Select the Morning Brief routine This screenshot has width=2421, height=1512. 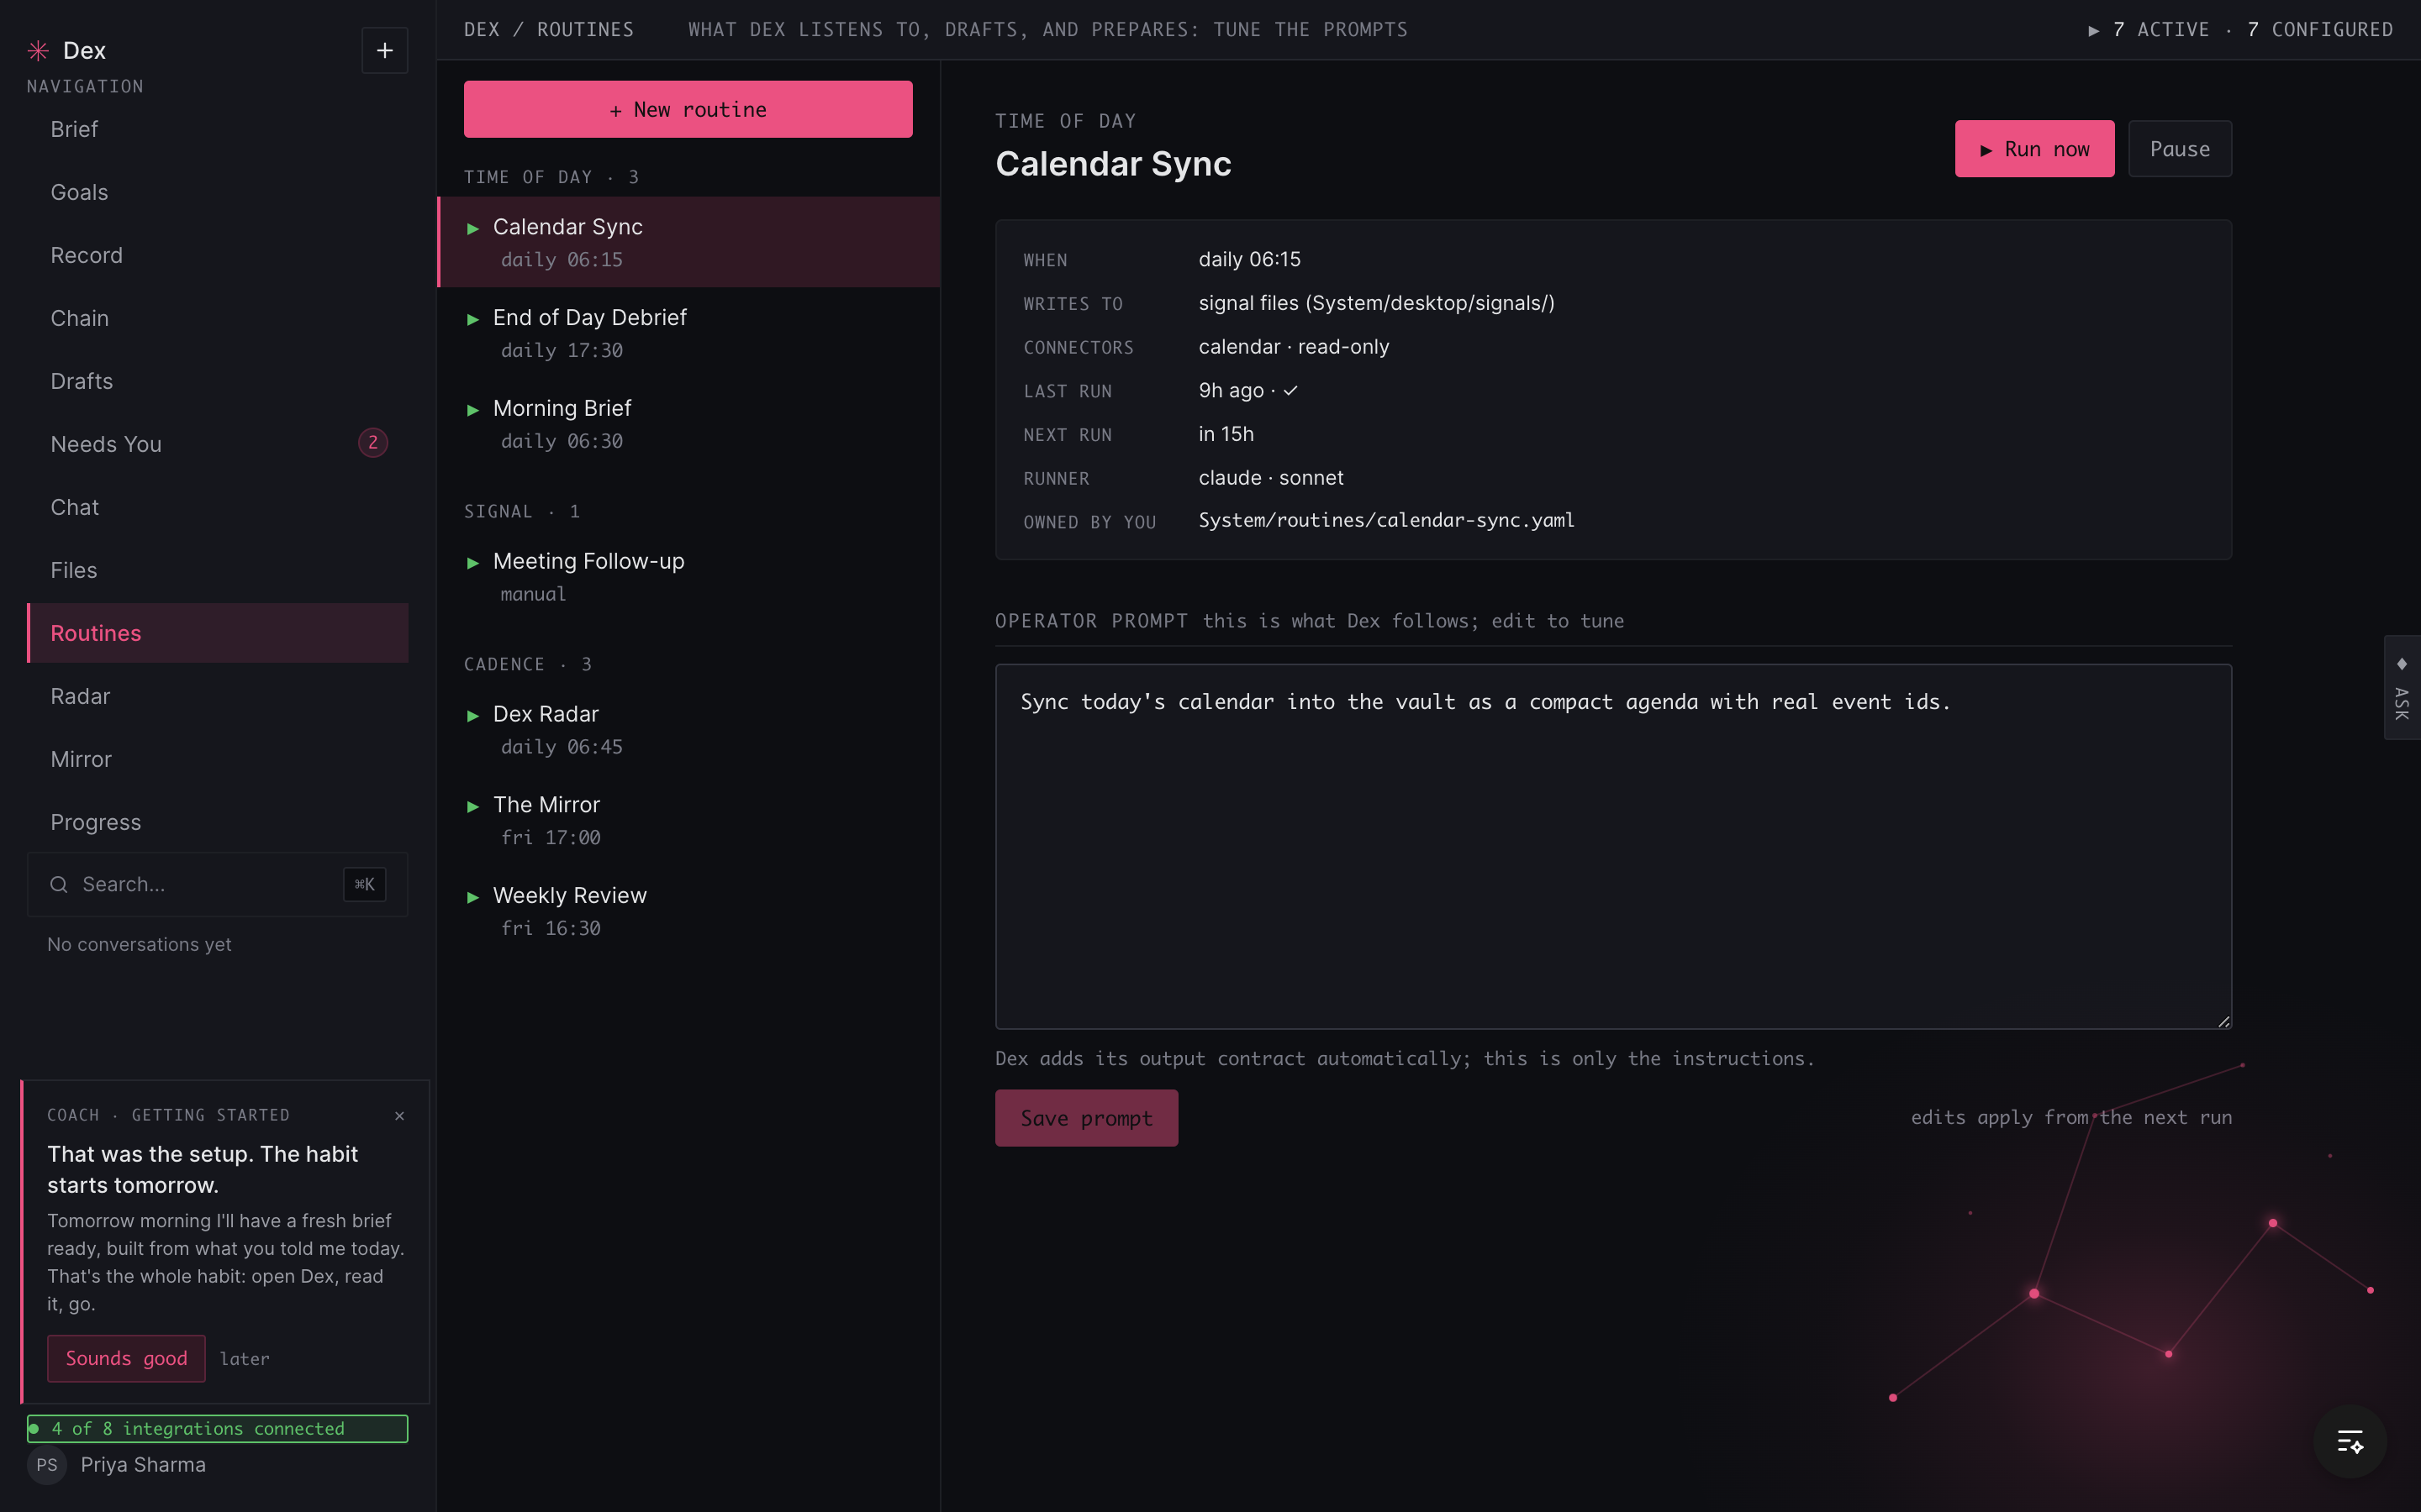[x=689, y=424]
